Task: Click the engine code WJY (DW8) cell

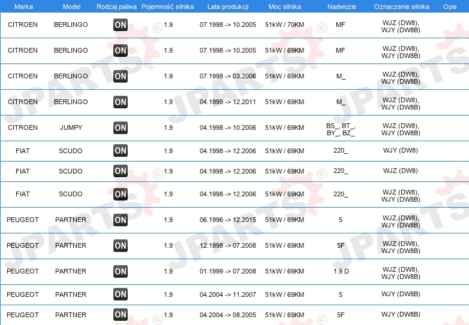Action: click(x=401, y=150)
